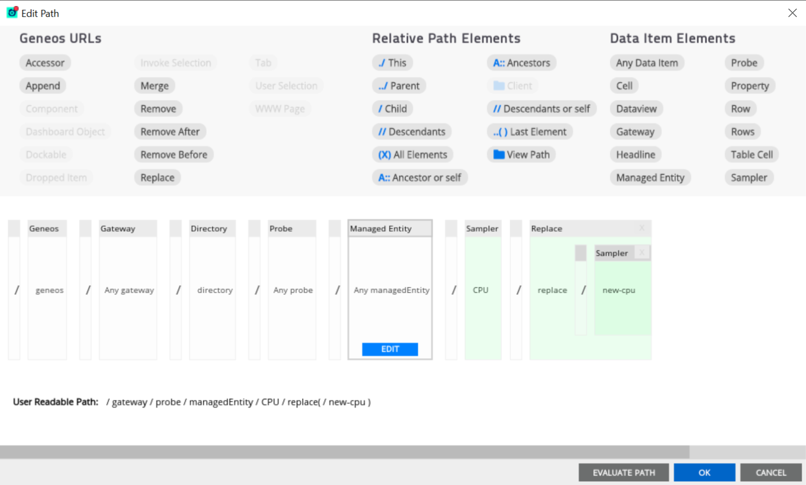
Task: Select the Headline data item element
Action: pyautogui.click(x=636, y=155)
